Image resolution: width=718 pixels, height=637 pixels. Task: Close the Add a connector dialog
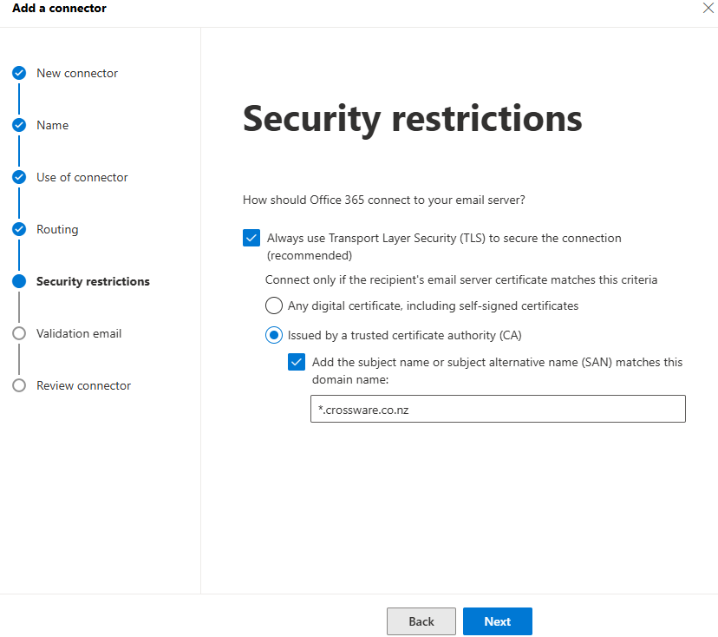708,9
